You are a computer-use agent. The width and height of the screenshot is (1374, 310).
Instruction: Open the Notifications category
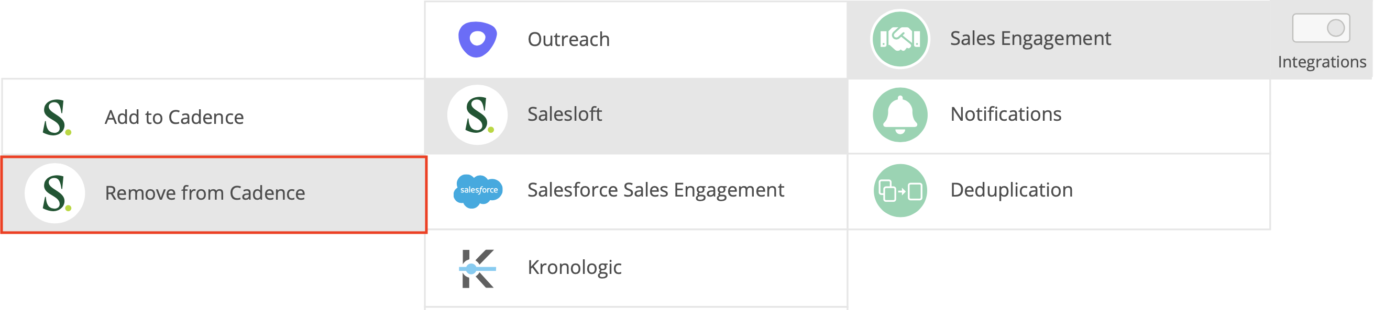pos(1059,116)
